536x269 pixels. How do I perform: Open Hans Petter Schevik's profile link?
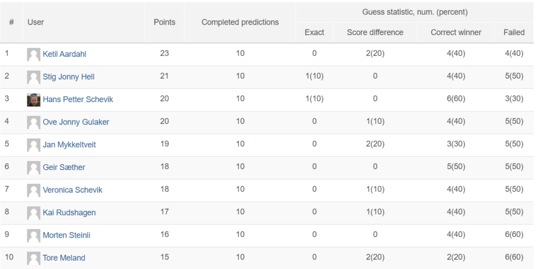[77, 99]
